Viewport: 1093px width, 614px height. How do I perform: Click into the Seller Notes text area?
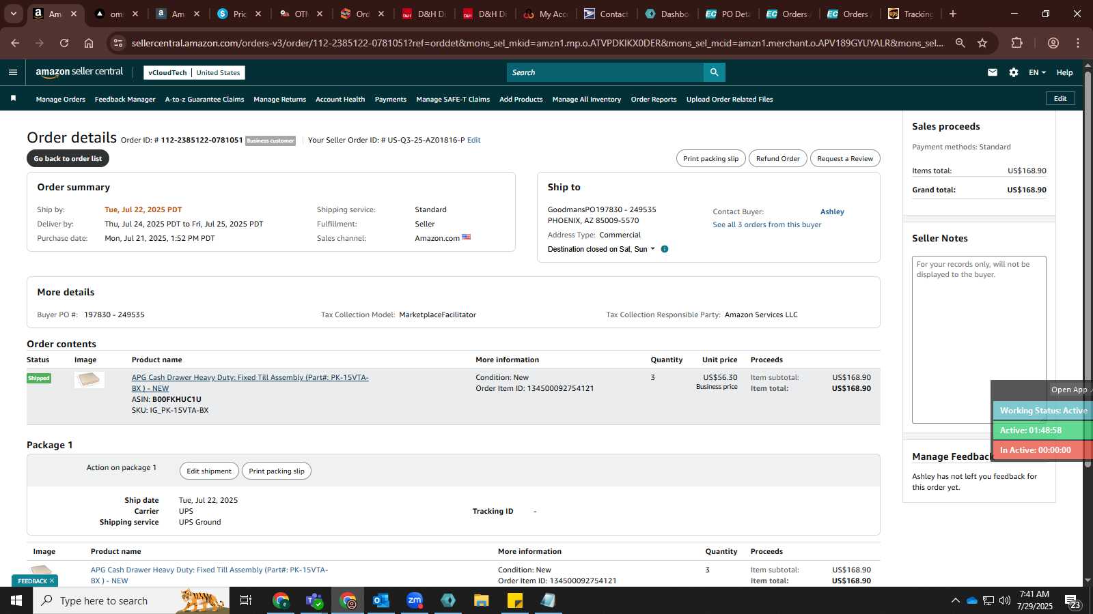click(979, 340)
